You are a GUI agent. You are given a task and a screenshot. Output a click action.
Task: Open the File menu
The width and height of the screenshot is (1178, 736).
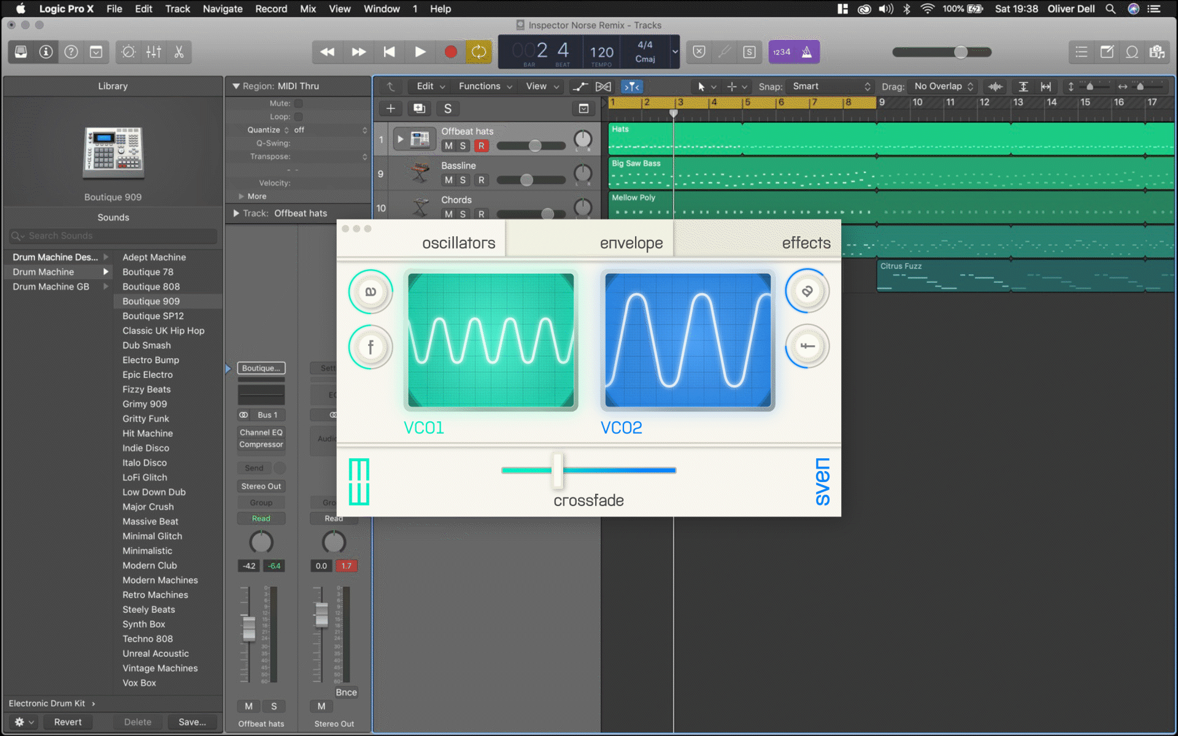click(x=114, y=9)
